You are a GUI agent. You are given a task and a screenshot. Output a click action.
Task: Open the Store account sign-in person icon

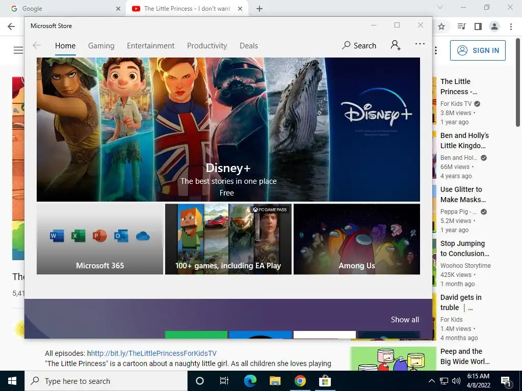(396, 45)
